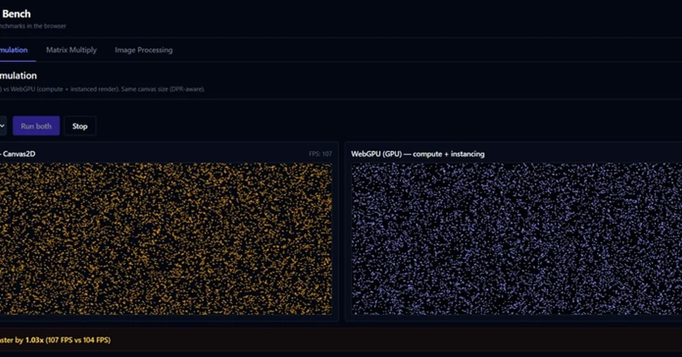Open the Image Processing tab

(x=143, y=50)
